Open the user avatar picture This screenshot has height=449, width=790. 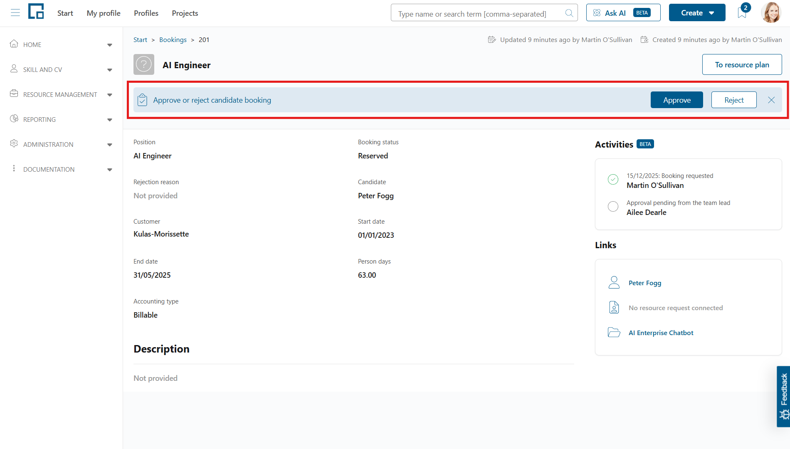[x=771, y=12]
